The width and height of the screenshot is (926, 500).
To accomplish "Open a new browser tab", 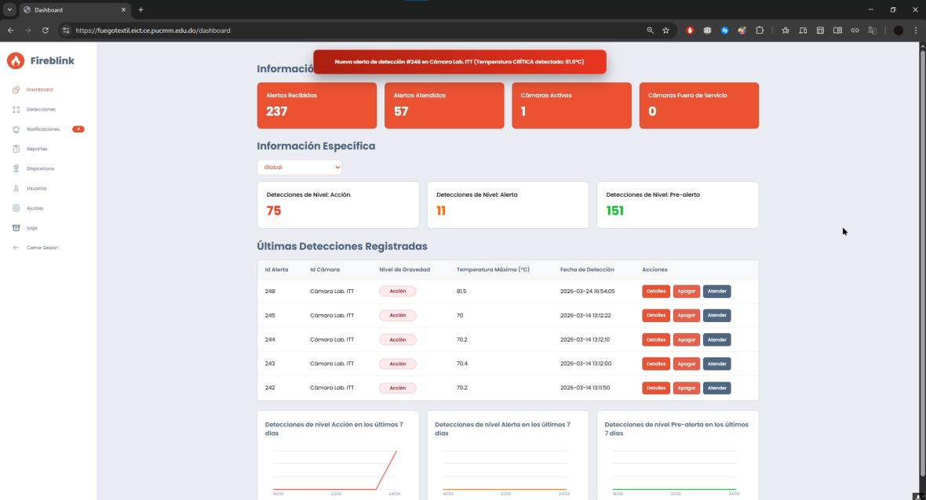I will (140, 9).
